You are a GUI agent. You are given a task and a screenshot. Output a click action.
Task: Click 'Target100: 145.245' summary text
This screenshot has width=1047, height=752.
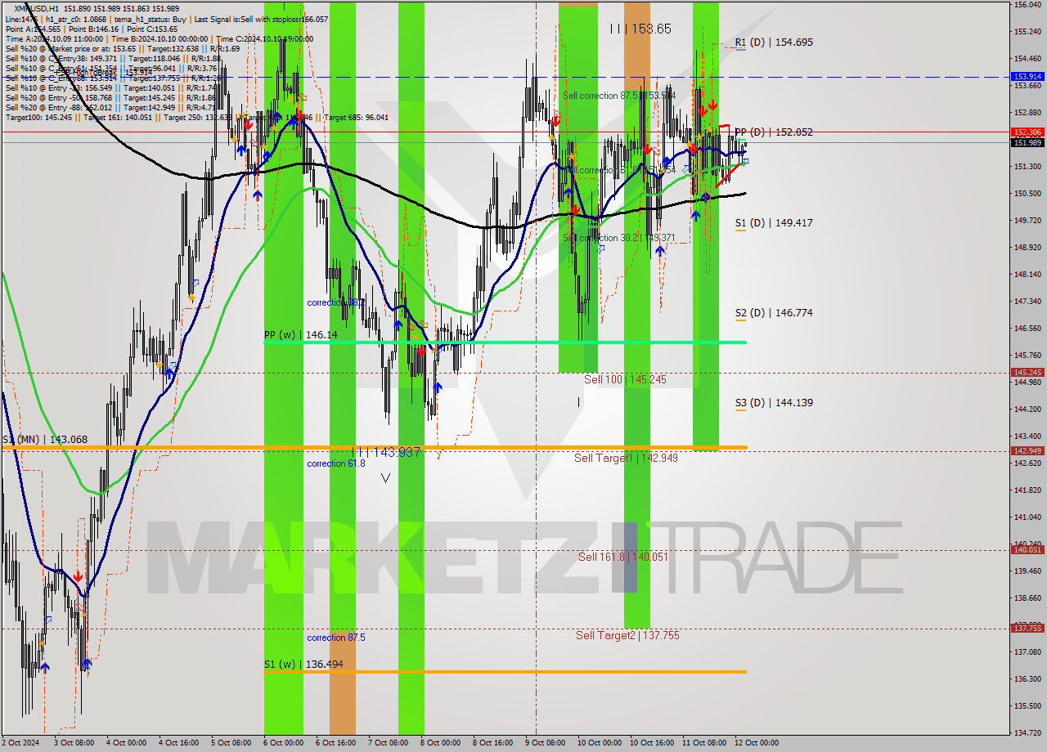pos(40,118)
